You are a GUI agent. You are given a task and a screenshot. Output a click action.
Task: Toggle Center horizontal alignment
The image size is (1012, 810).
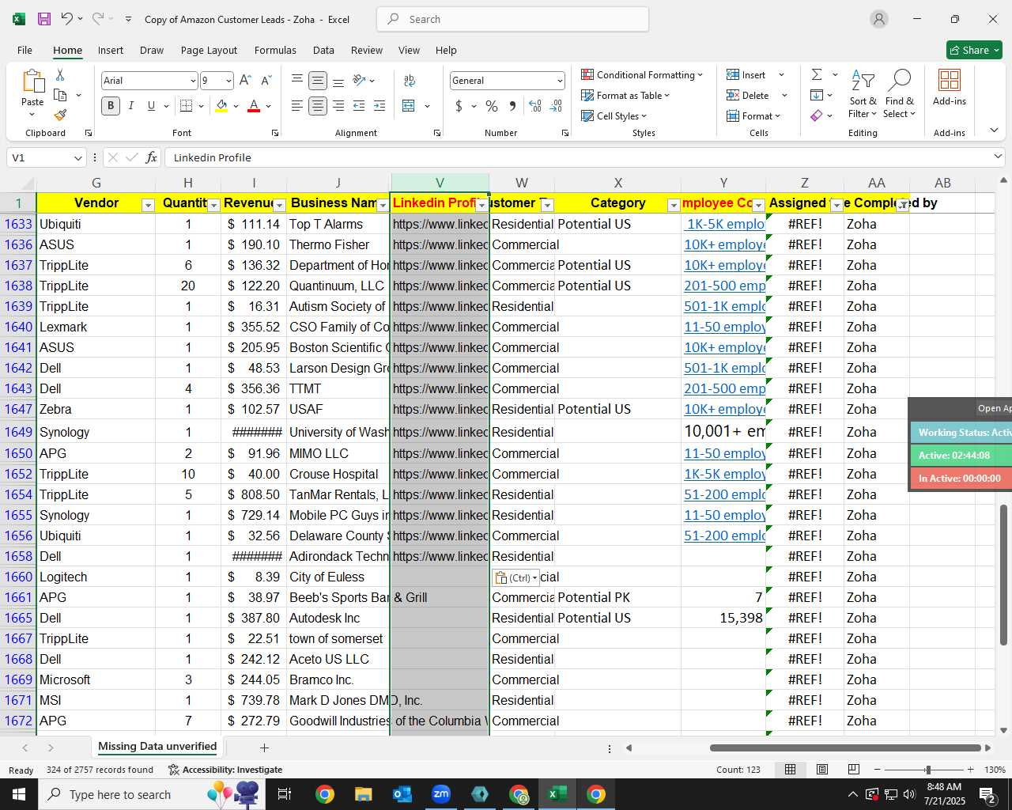(x=318, y=106)
